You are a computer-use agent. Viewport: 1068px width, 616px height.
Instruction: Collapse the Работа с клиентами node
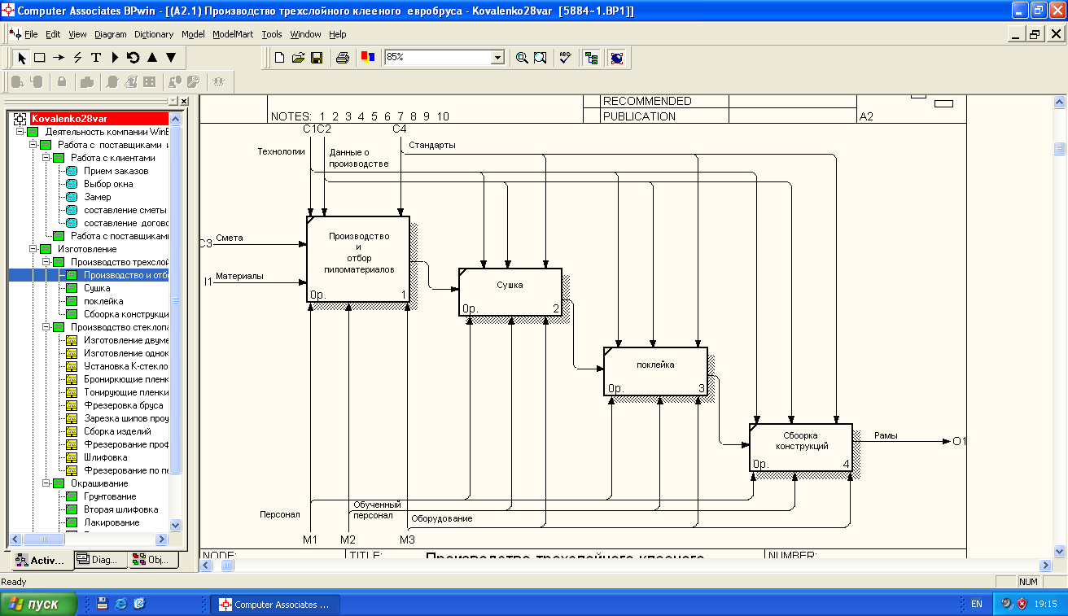(x=46, y=158)
